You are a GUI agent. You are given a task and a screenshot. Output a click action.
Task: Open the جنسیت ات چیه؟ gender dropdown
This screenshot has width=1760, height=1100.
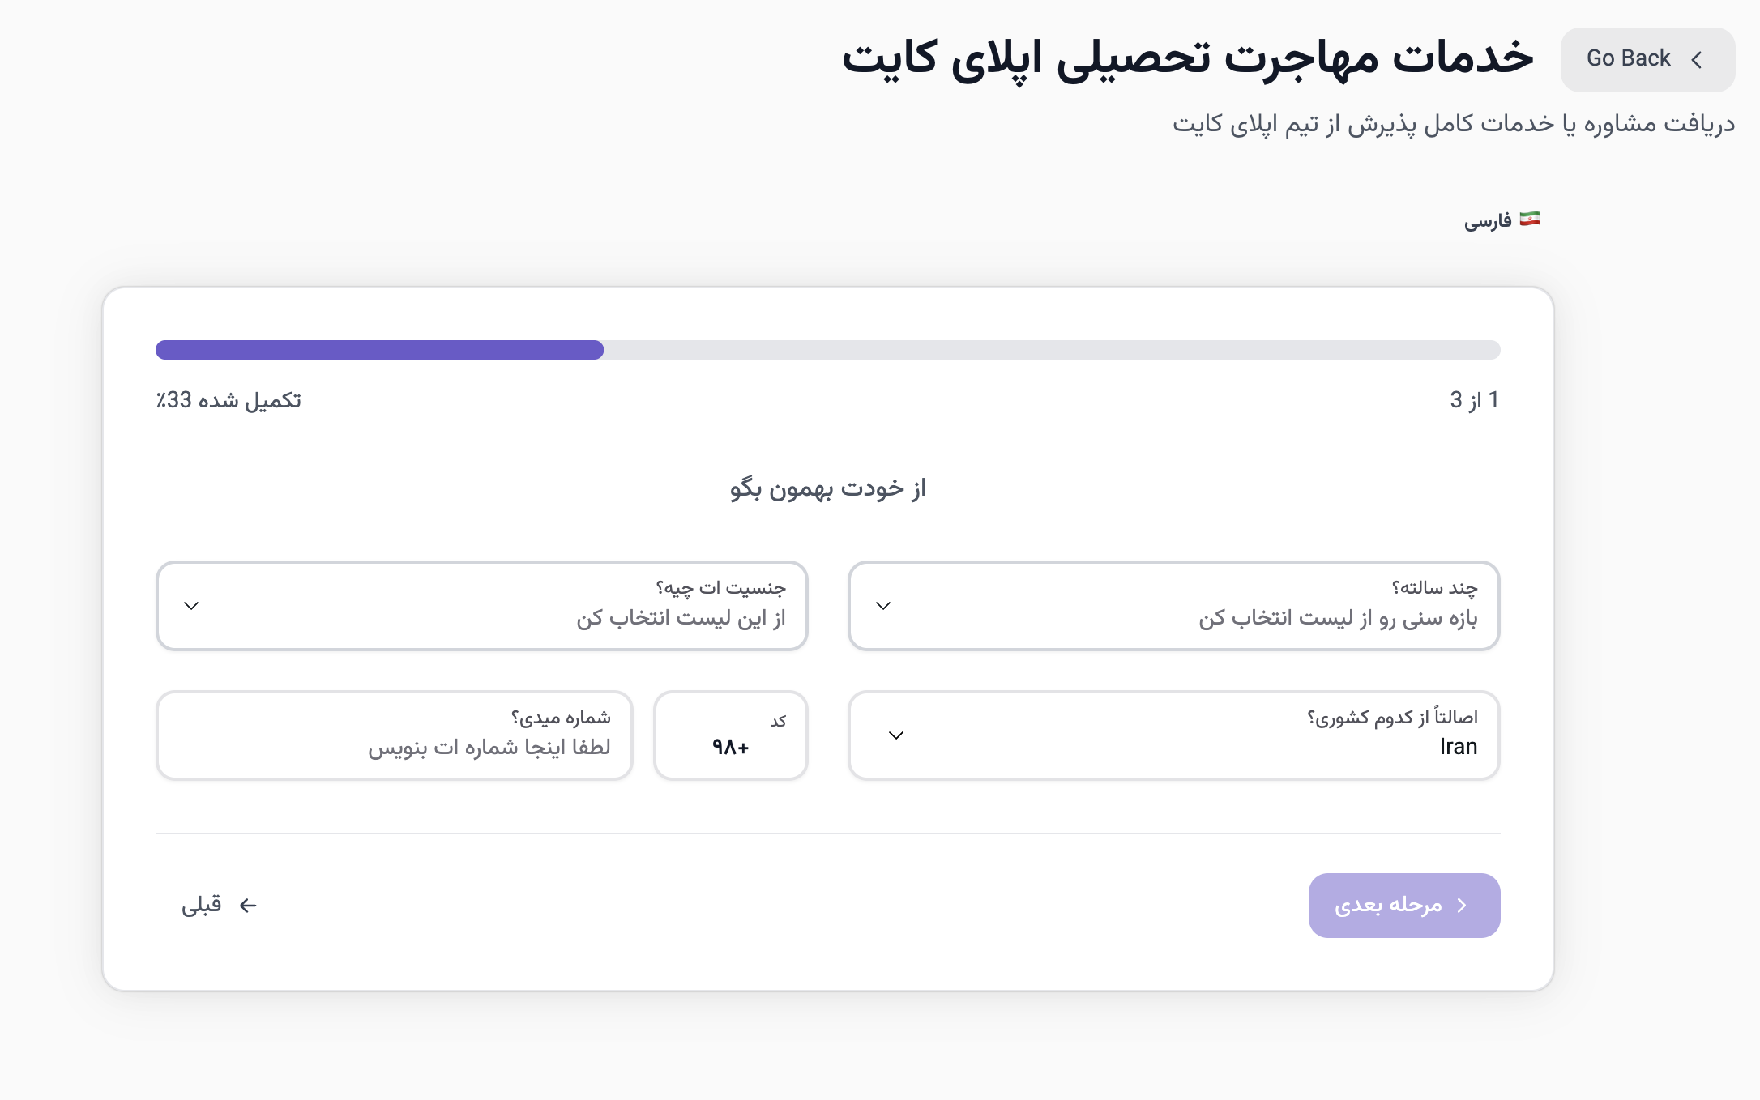[x=481, y=605]
